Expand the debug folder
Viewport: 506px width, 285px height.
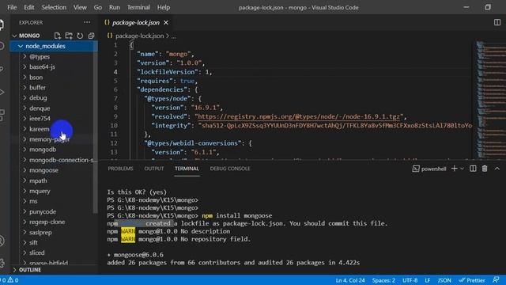point(38,98)
